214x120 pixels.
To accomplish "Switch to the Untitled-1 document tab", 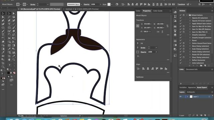I will click(x=82, y=9).
